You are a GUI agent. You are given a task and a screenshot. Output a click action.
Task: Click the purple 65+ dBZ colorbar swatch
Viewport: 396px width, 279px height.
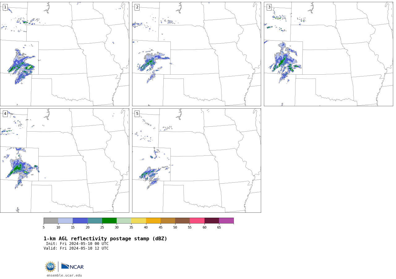226,221
